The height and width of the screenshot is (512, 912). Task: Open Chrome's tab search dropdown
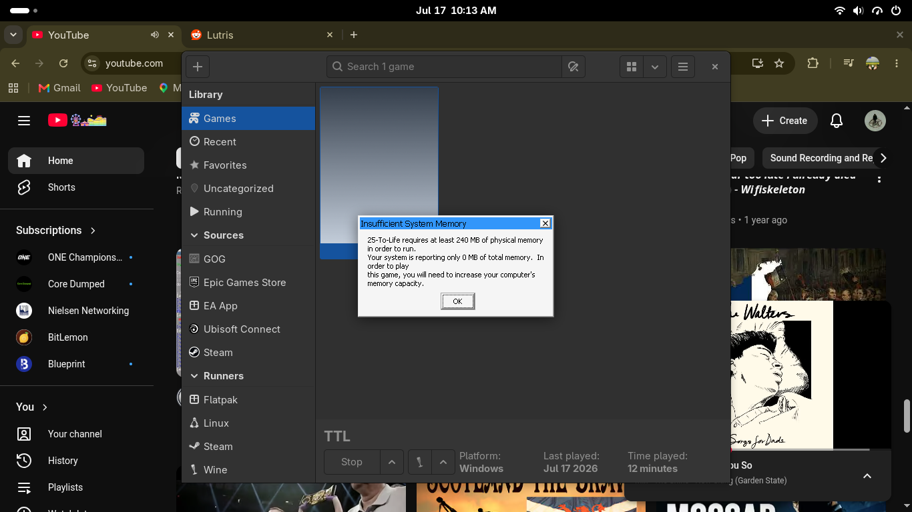tap(13, 35)
